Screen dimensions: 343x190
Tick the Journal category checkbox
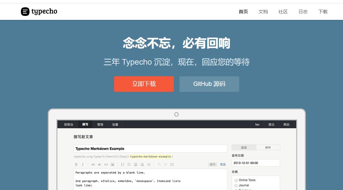pyautogui.click(x=236, y=185)
